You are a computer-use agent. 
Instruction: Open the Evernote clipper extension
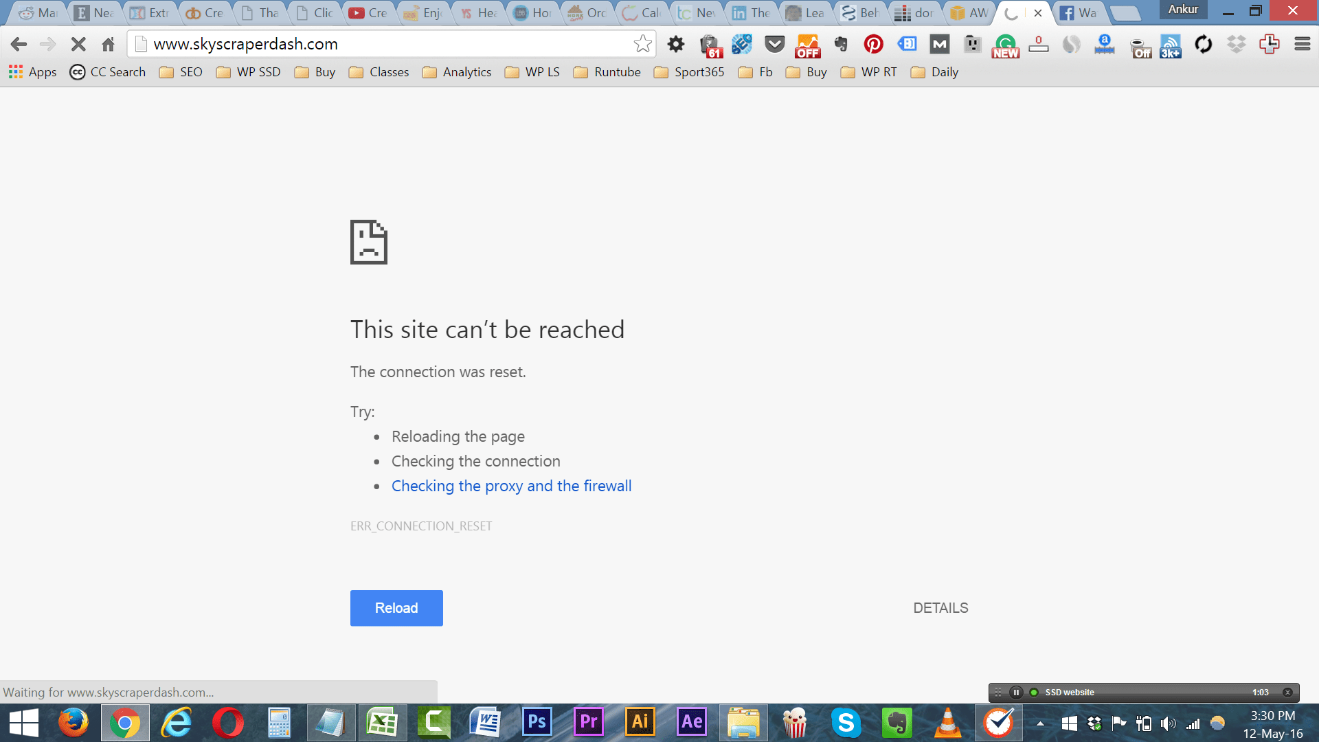tap(841, 45)
